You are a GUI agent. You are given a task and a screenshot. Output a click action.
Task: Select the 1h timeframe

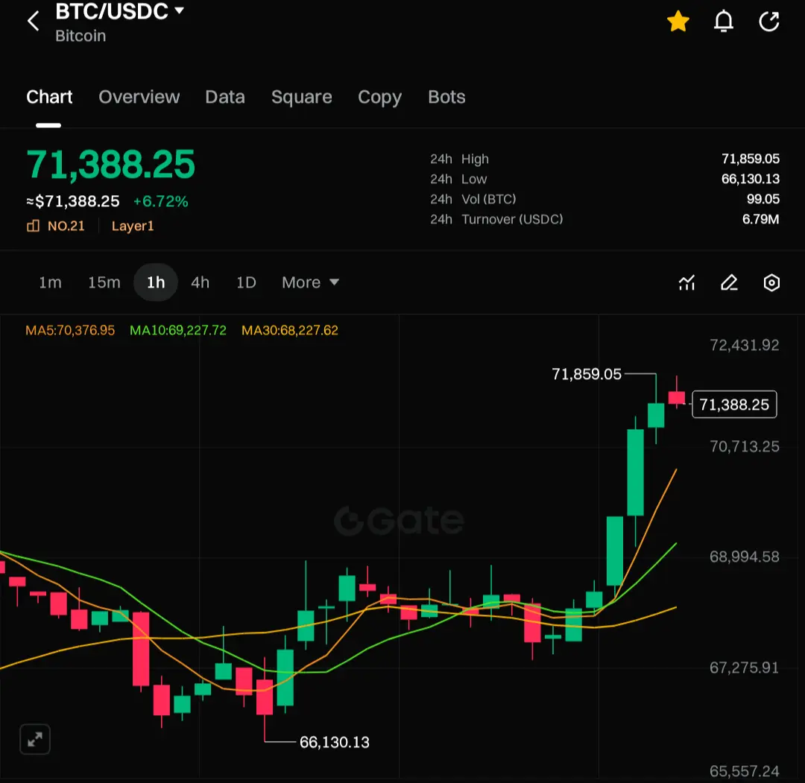[x=156, y=282]
